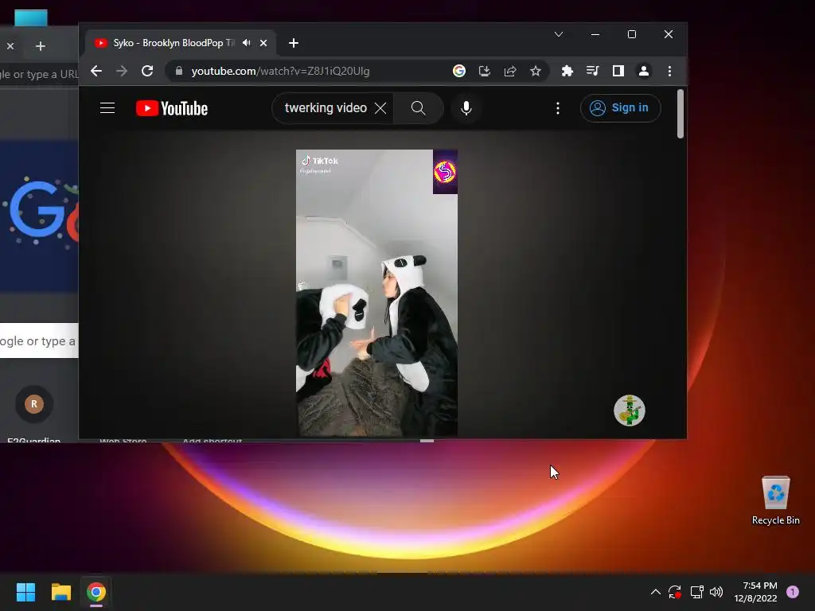
Task: Install app icon in address bar
Action: [485, 71]
